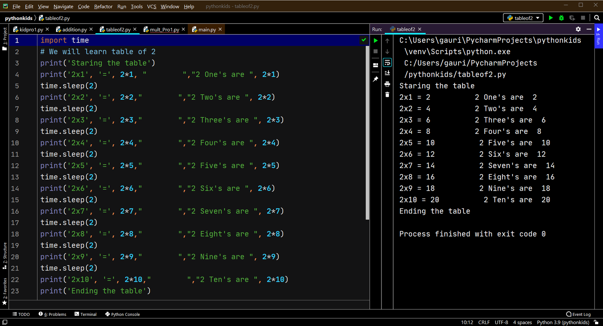Toggle scroll to end of output
Image resolution: width=603 pixels, height=326 pixels.
[387, 73]
